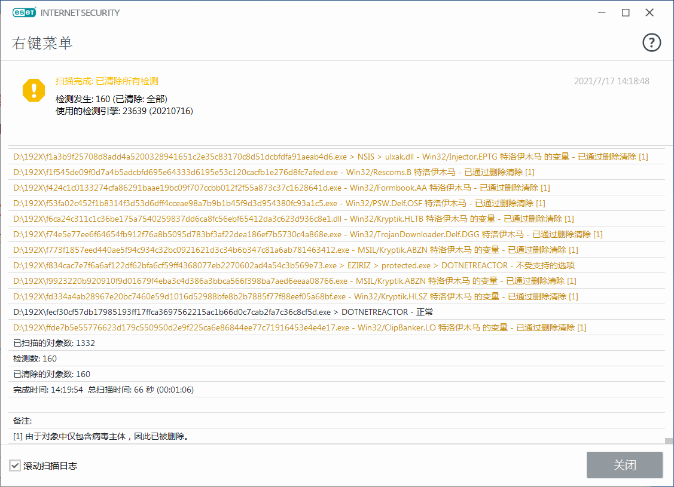Minimize the ESET Internet Security window

[x=602, y=13]
